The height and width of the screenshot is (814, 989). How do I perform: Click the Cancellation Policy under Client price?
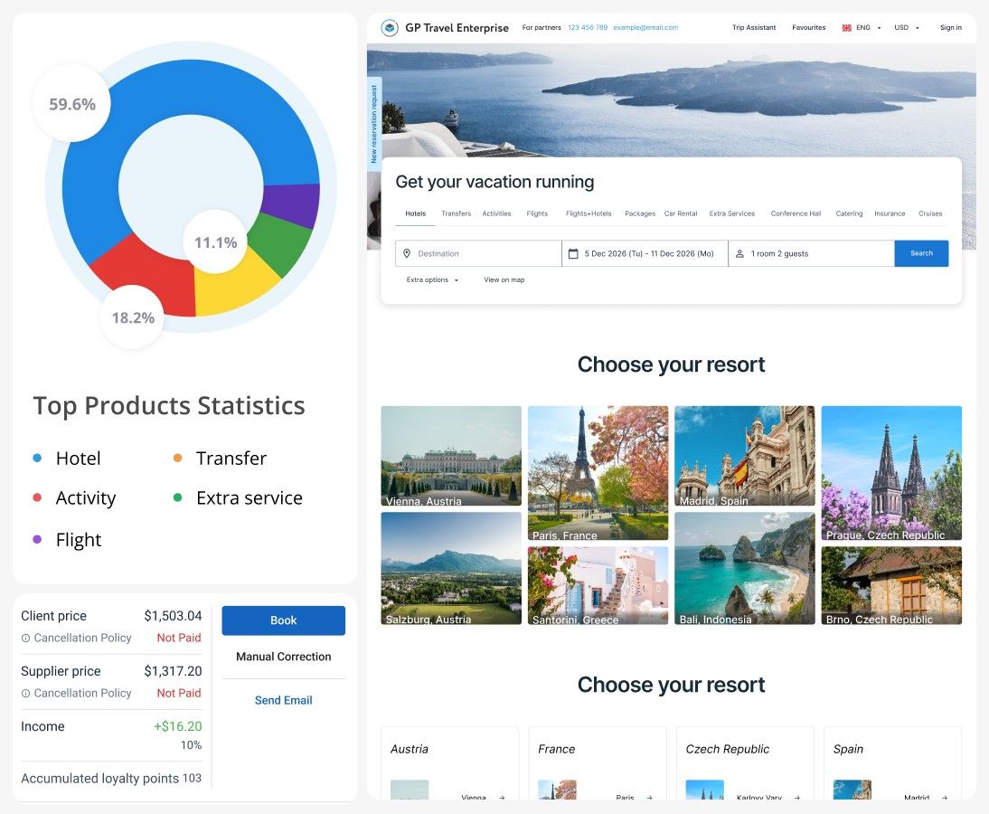pos(82,638)
